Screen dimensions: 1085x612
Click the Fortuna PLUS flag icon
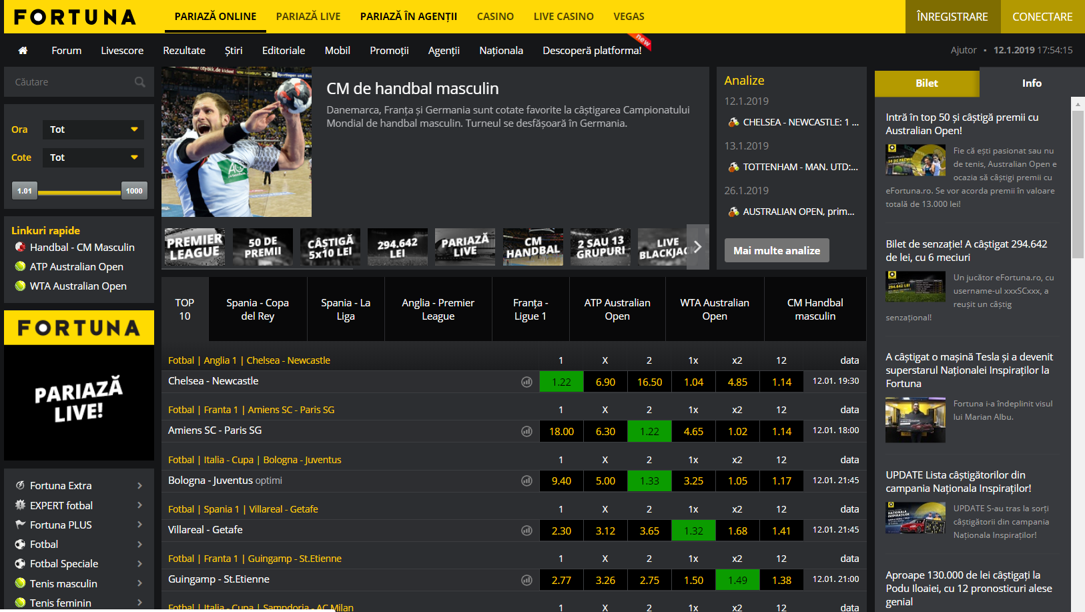pos(20,525)
